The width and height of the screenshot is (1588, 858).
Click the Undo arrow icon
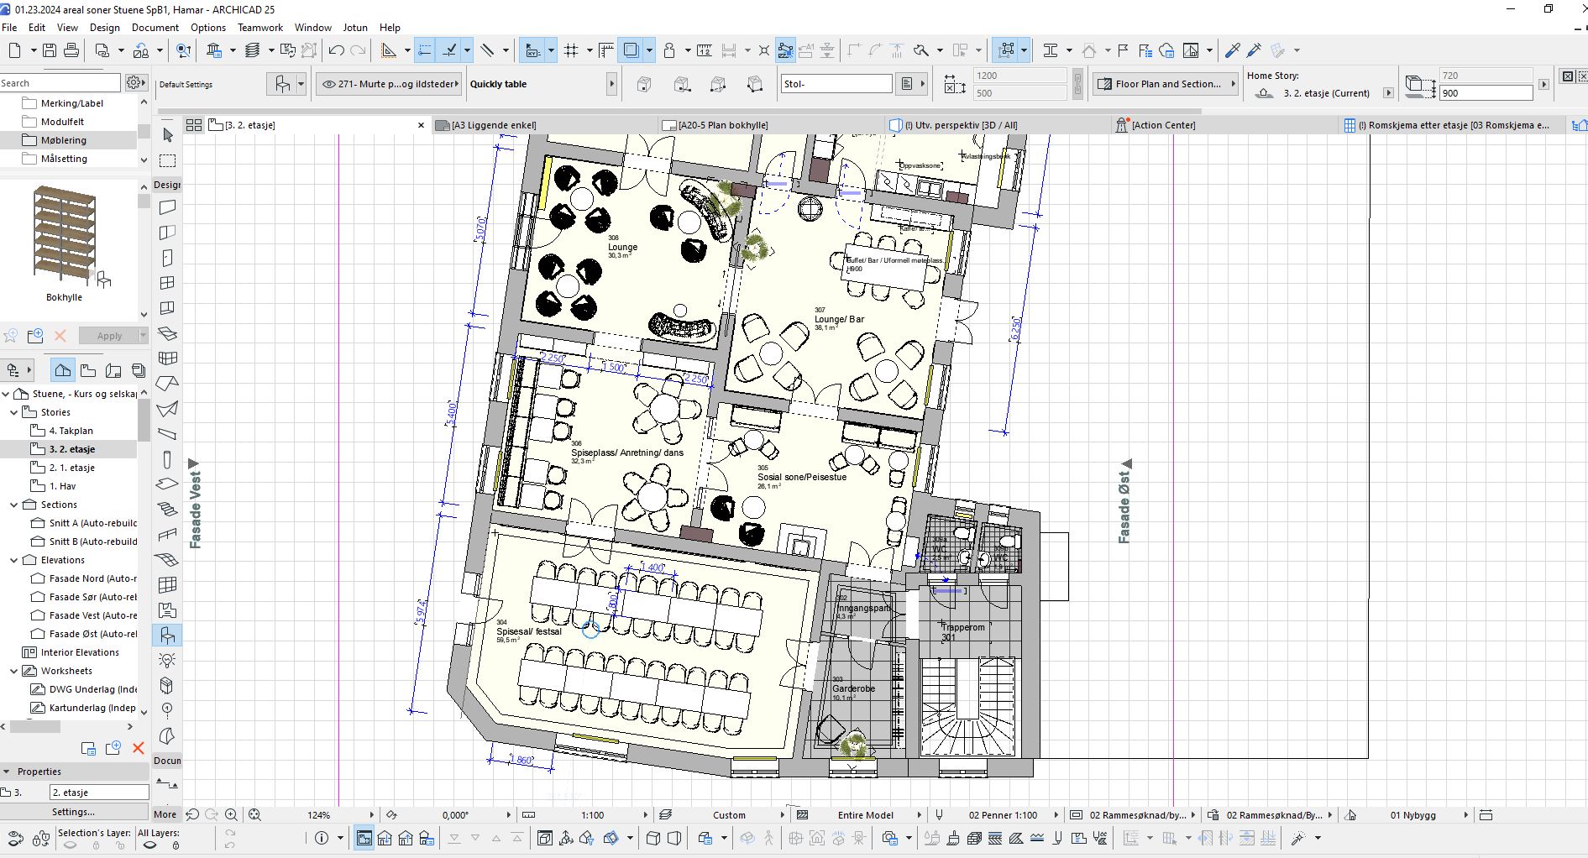[337, 51]
